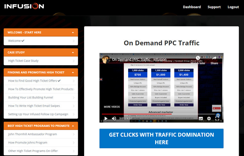Click Order Now under 2,000 clicks plan
244x156 pixels.
[x=184, y=105]
